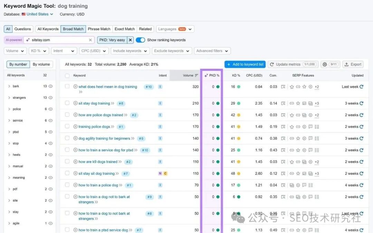373x233 pixels.
Task: Click 'Add to keyword list' button
Action: coord(245,65)
